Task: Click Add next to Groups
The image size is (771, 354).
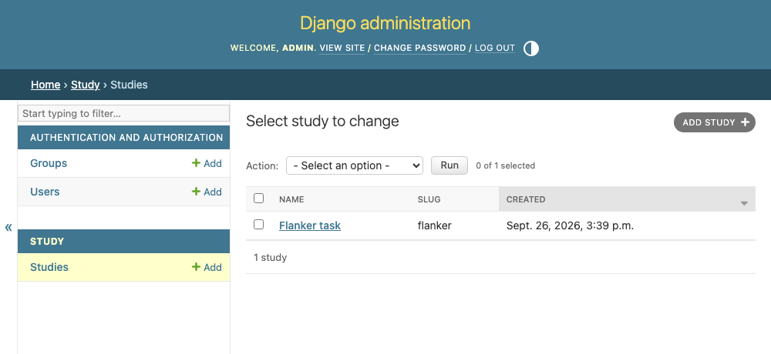Action: click(x=207, y=163)
